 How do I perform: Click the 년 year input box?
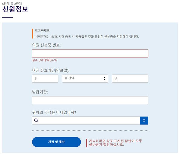[130, 79]
